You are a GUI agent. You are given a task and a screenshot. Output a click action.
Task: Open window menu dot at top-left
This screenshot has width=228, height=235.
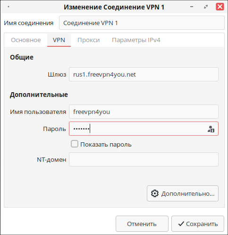tap(8, 7)
